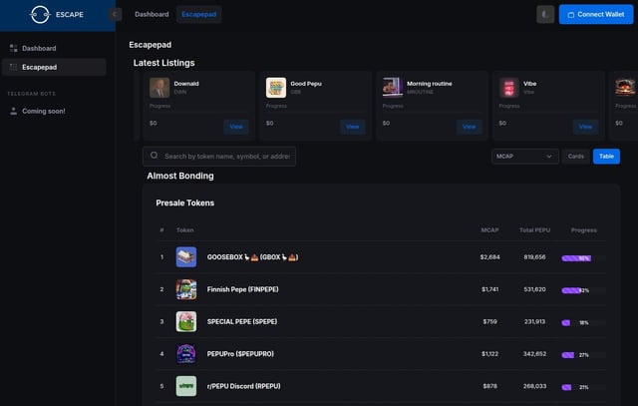Click the Good Pepu token icon
The image size is (638, 406).
pyautogui.click(x=276, y=87)
